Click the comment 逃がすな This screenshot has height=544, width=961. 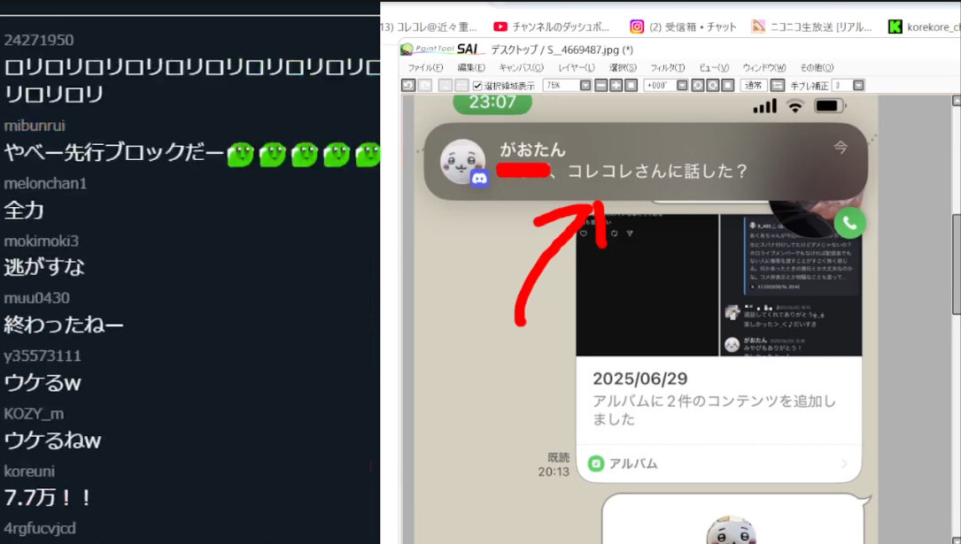tap(44, 267)
